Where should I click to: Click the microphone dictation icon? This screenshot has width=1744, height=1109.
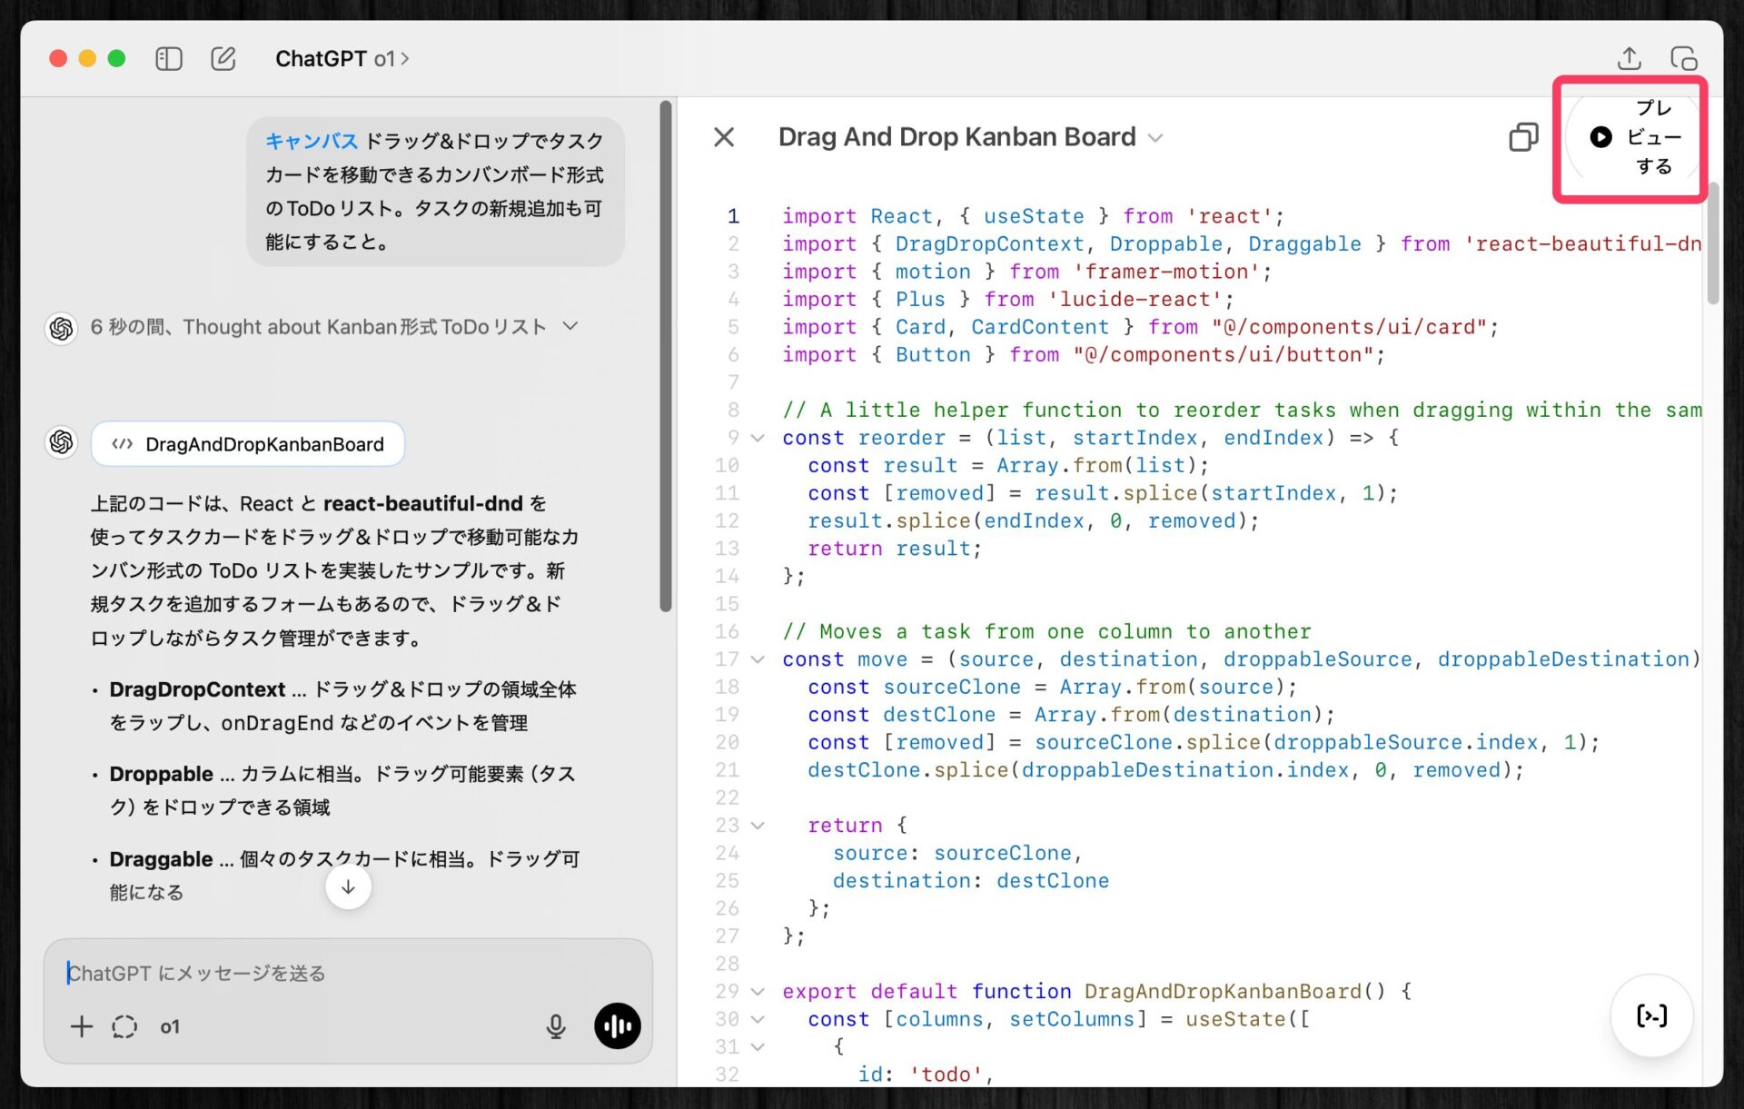point(555,1026)
